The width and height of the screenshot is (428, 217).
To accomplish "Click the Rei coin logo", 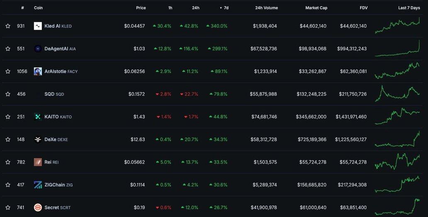I will tap(38, 162).
